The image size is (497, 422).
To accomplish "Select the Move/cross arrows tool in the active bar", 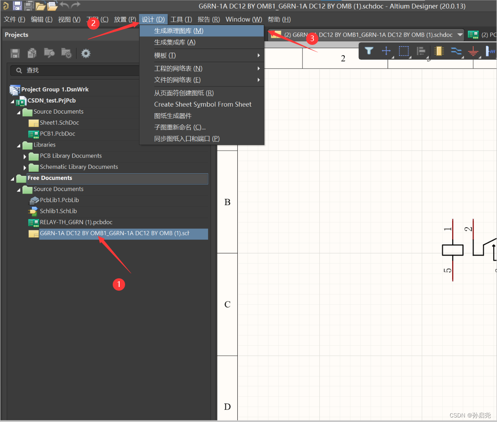I will [386, 51].
